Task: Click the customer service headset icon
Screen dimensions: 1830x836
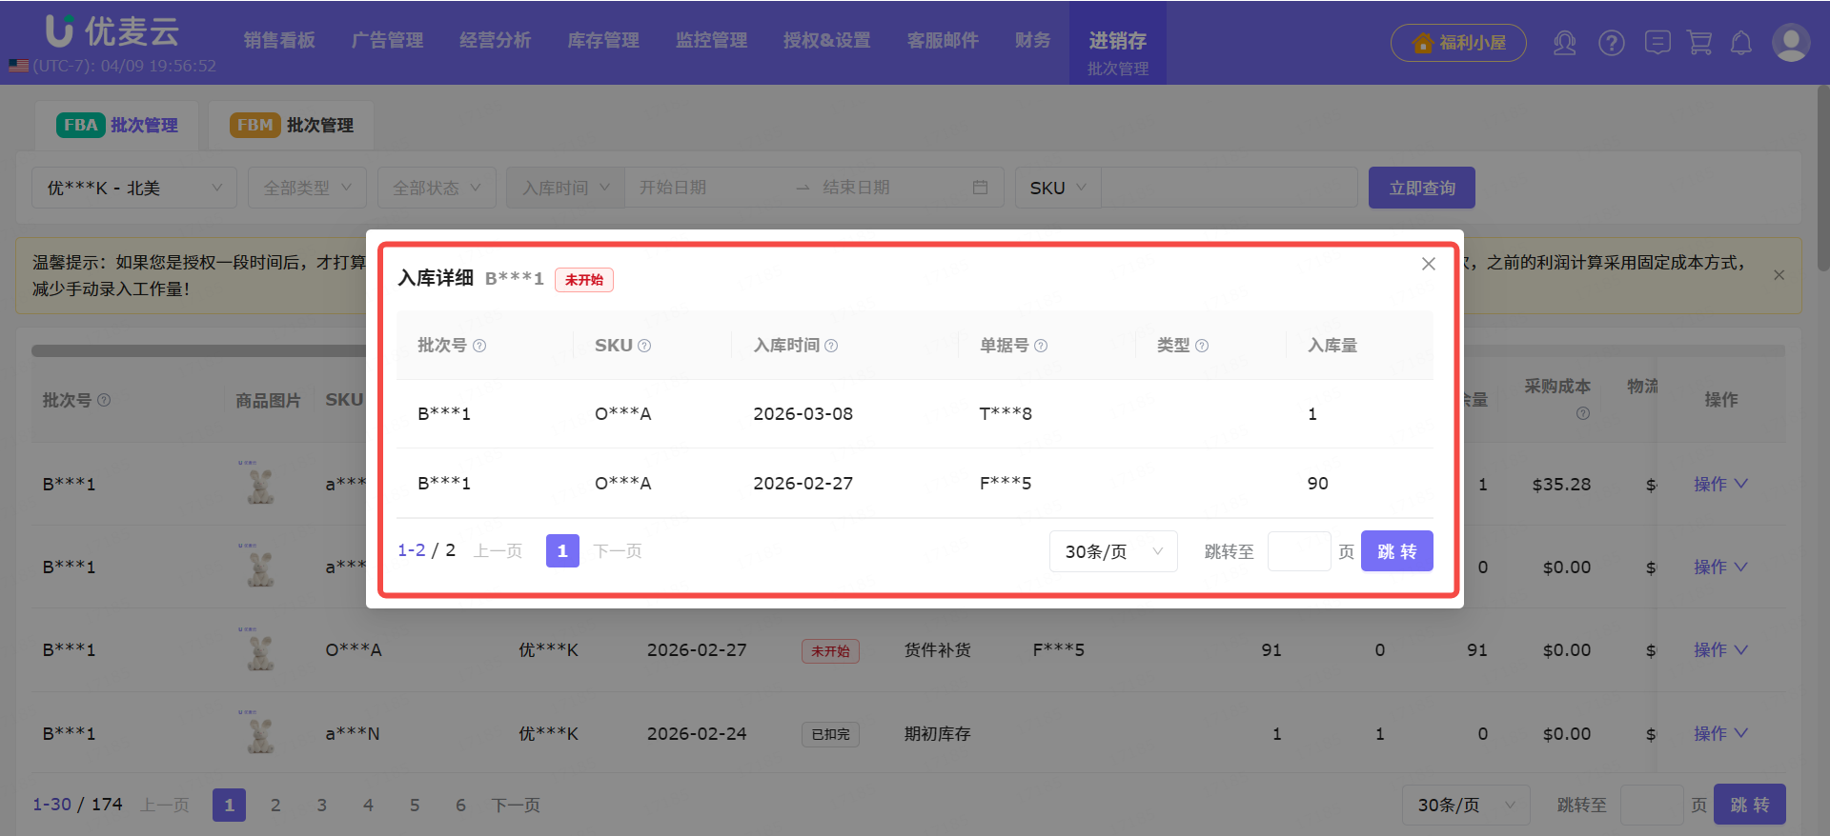Action: tap(1564, 43)
